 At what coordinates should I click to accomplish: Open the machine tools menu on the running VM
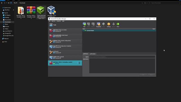(79, 63)
